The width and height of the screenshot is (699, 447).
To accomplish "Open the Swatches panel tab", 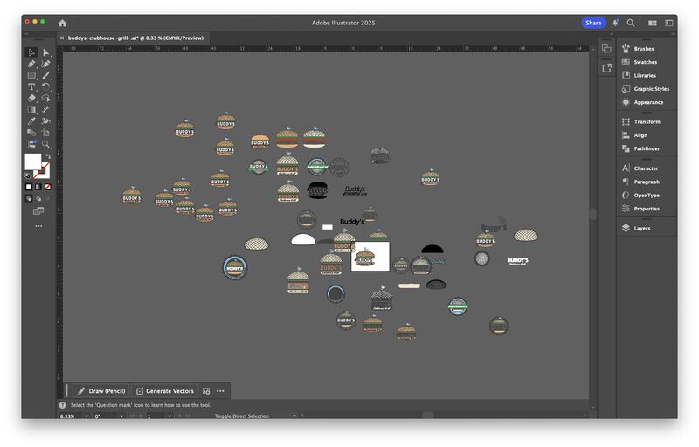I will coord(645,62).
